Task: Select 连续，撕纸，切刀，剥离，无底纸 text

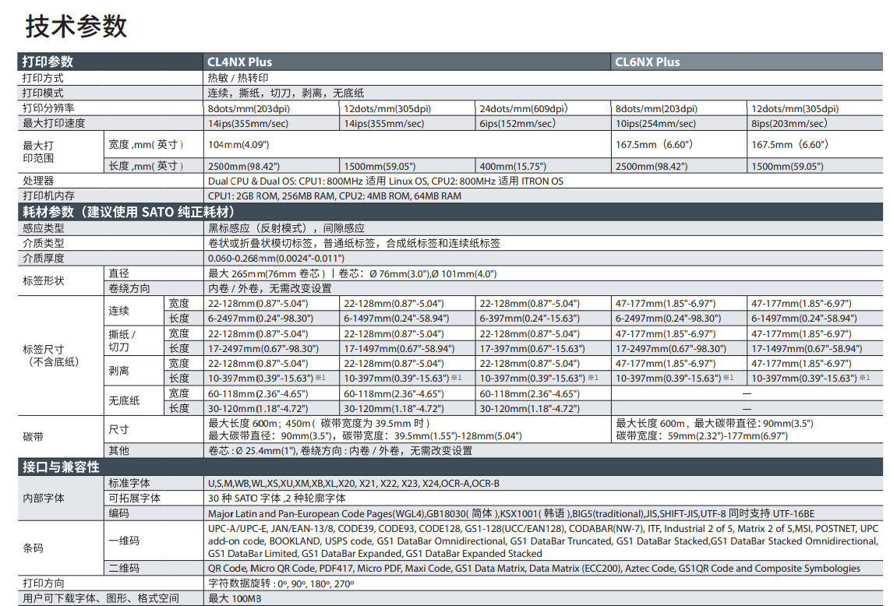Action: [x=285, y=93]
